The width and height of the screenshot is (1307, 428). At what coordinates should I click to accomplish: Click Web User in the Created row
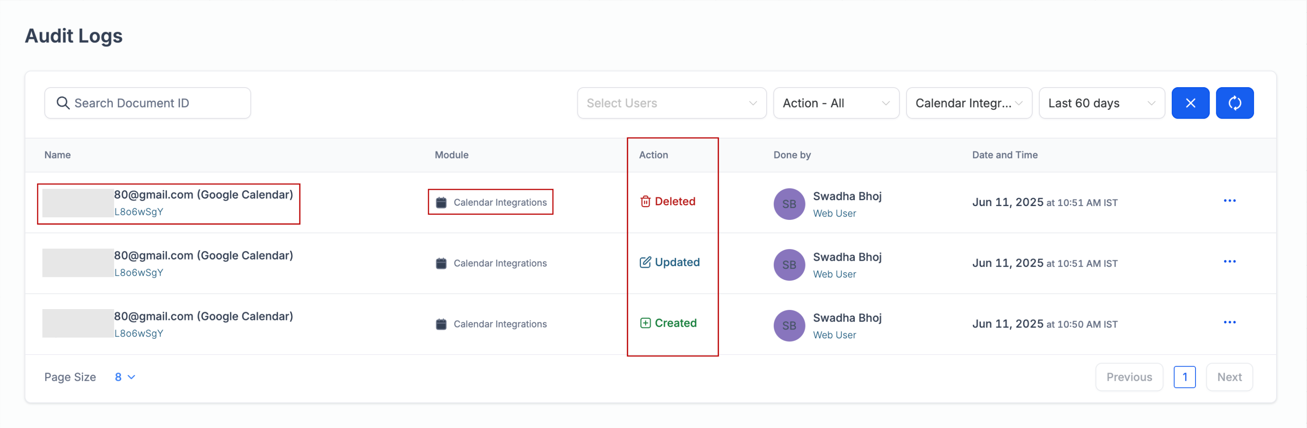[x=834, y=335]
